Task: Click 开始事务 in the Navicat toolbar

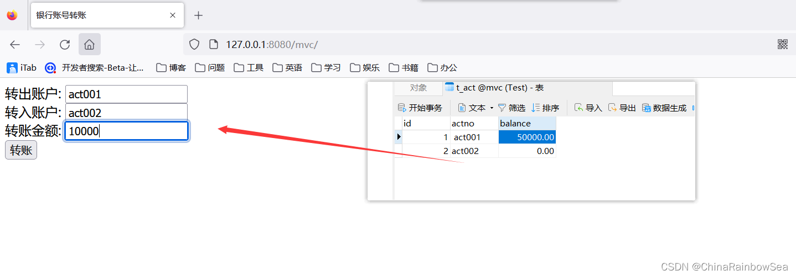Action: point(420,108)
